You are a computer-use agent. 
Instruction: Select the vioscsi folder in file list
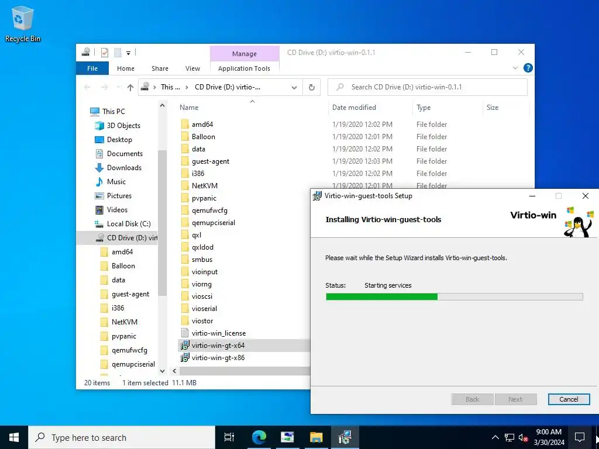[x=202, y=296]
